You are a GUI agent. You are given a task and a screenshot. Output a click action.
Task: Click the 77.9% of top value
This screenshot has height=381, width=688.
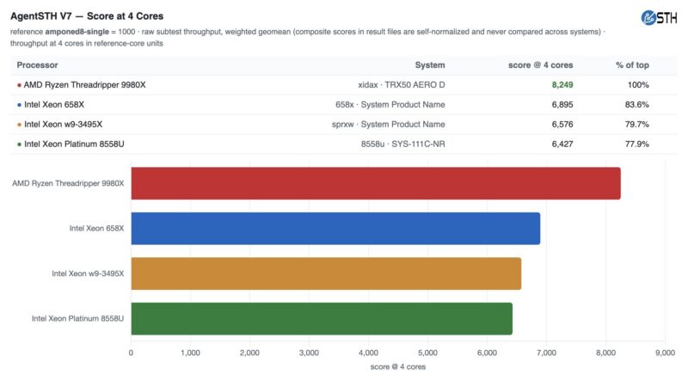click(636, 144)
